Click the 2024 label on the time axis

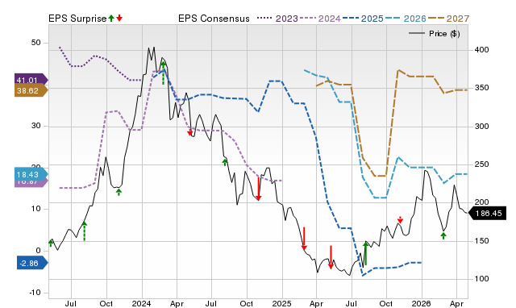point(142,304)
